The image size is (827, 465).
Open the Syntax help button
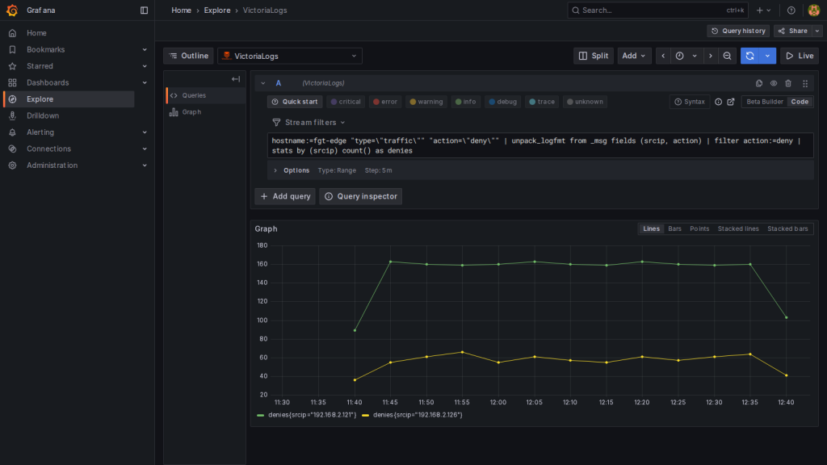(x=690, y=102)
